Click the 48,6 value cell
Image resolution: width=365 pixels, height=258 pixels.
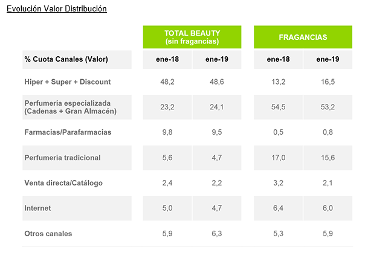[217, 82]
